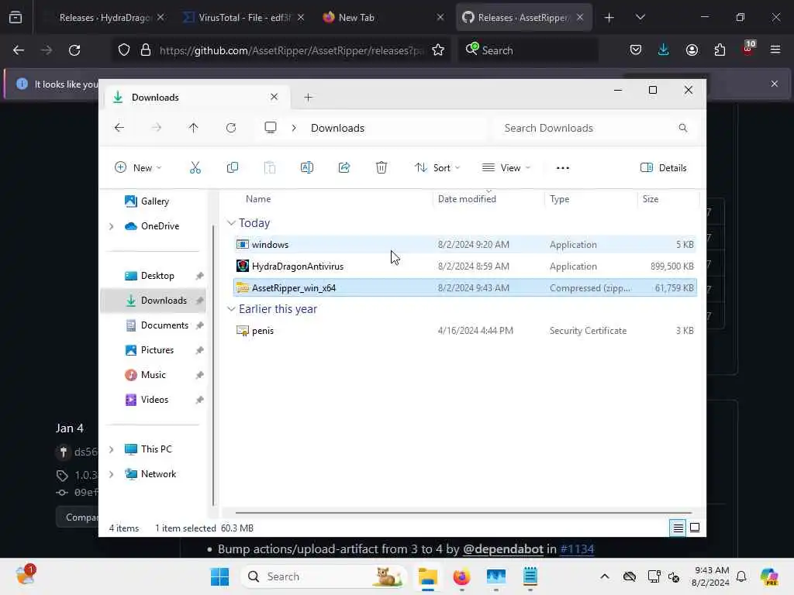Go back in Firefox browser

[x=19, y=50]
